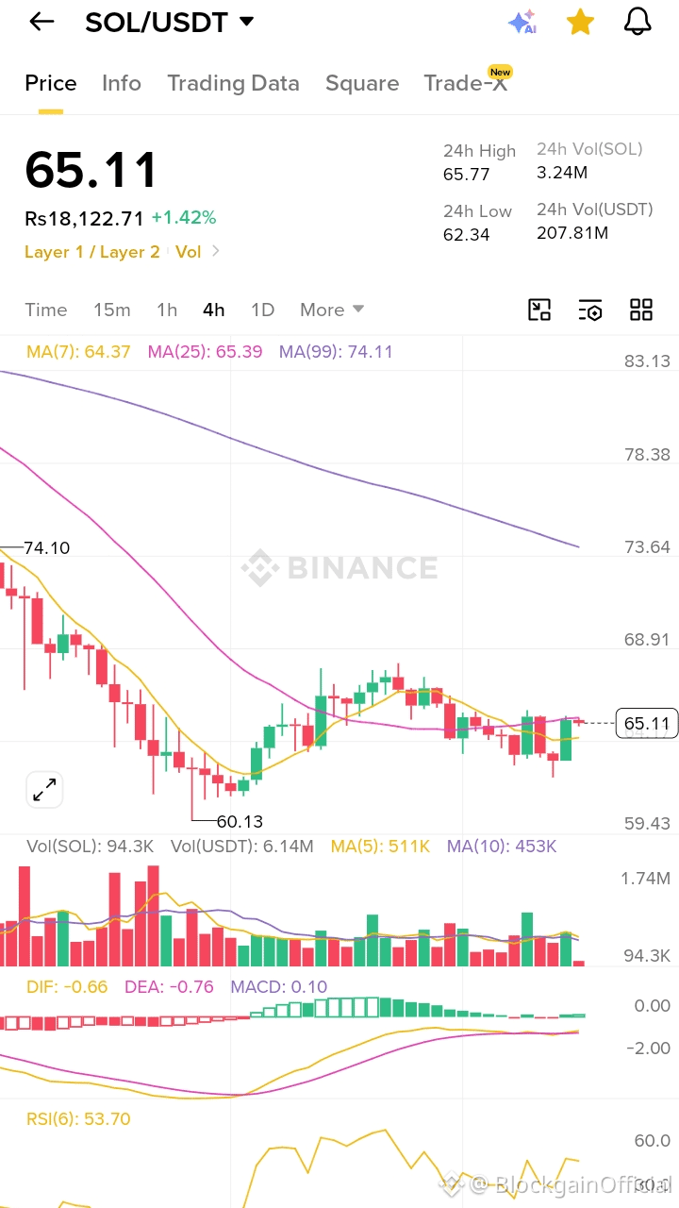Click the Rs18,122.71 converted price
The height and width of the screenshot is (1208, 679).
(85, 218)
